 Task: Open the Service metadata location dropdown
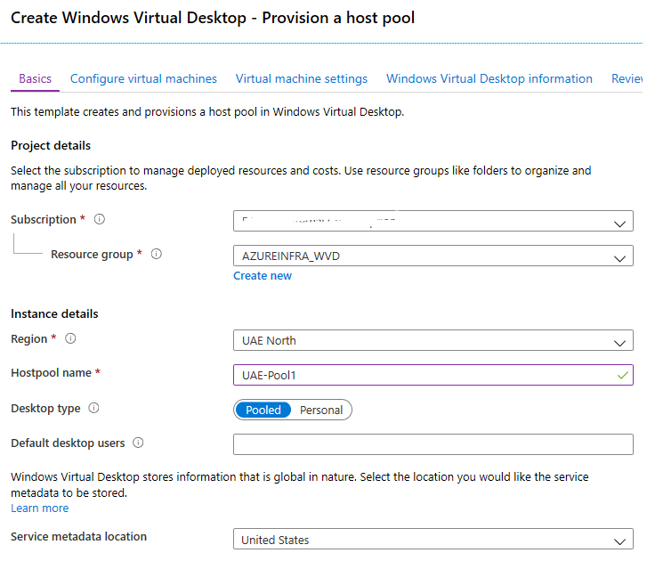coord(433,540)
